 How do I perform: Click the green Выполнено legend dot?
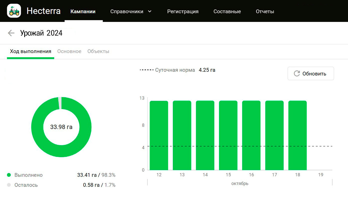point(9,175)
